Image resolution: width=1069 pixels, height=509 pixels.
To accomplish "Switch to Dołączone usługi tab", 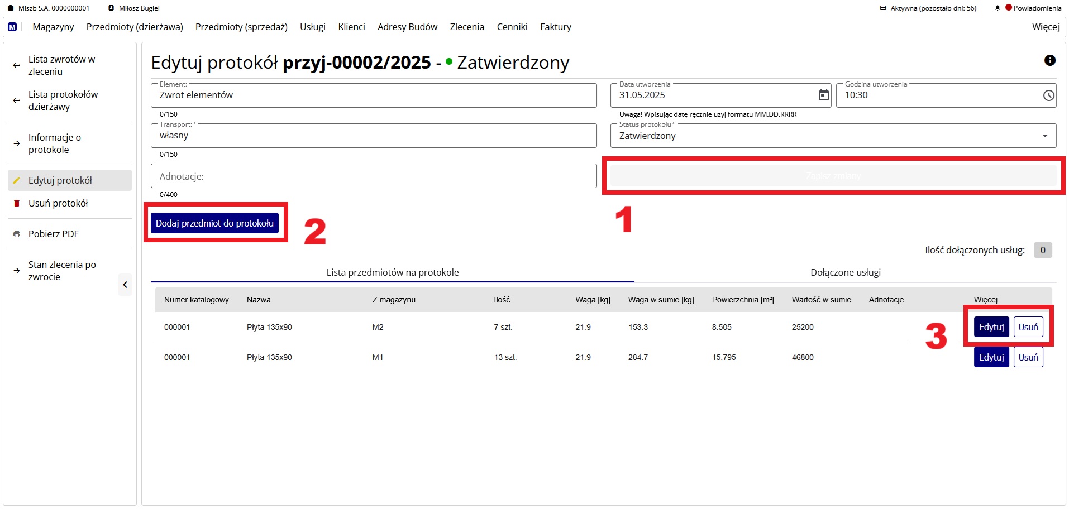I will pyautogui.click(x=845, y=272).
